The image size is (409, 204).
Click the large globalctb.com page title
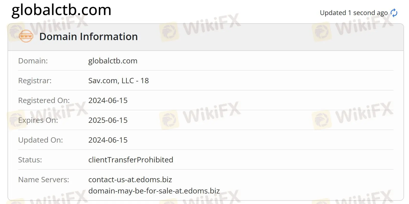point(61,10)
